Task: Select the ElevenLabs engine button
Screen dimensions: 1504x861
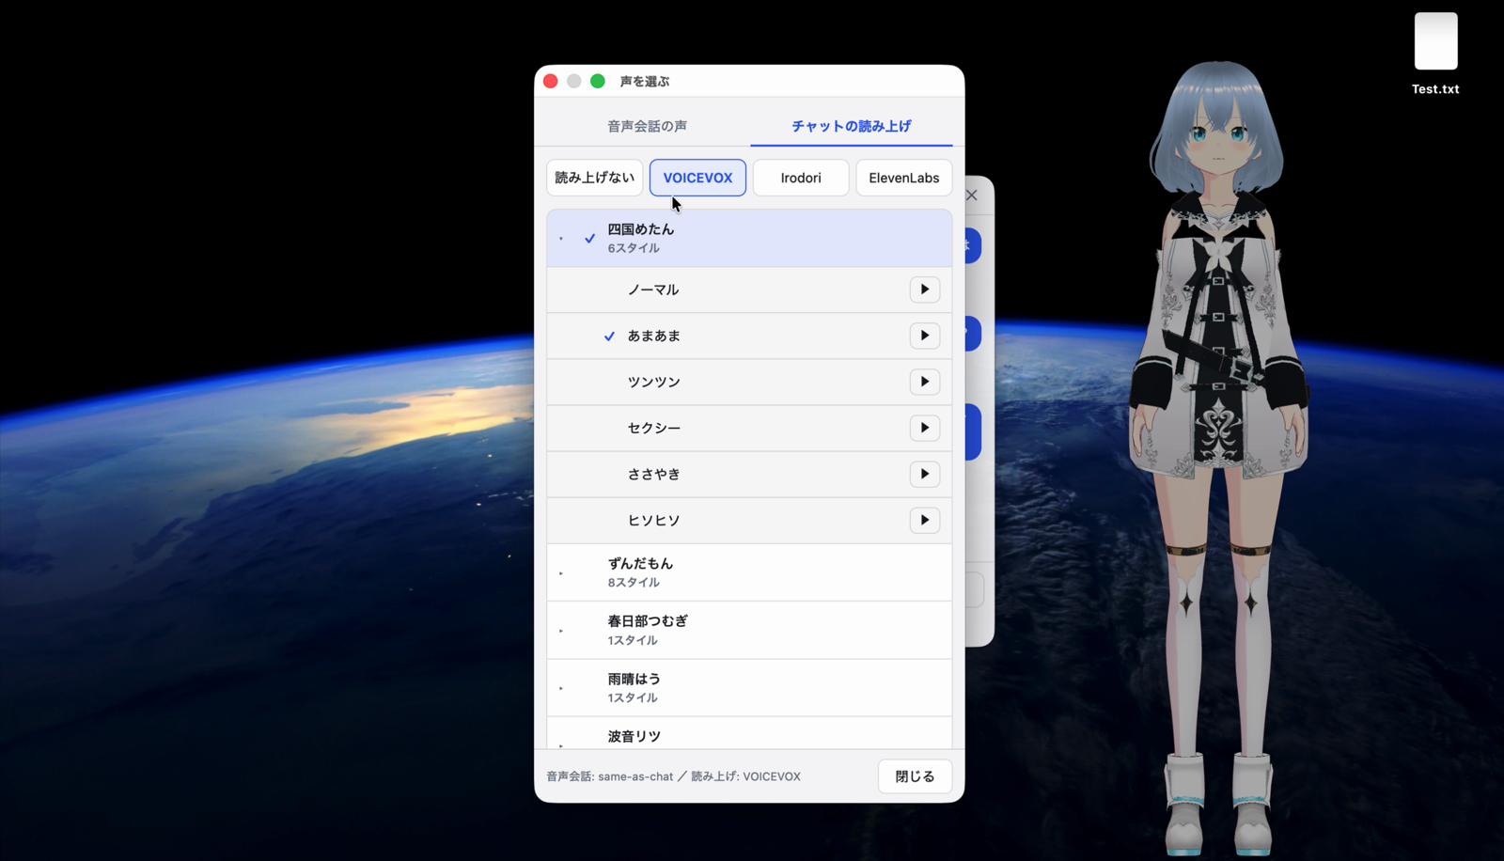Action: coord(903,178)
